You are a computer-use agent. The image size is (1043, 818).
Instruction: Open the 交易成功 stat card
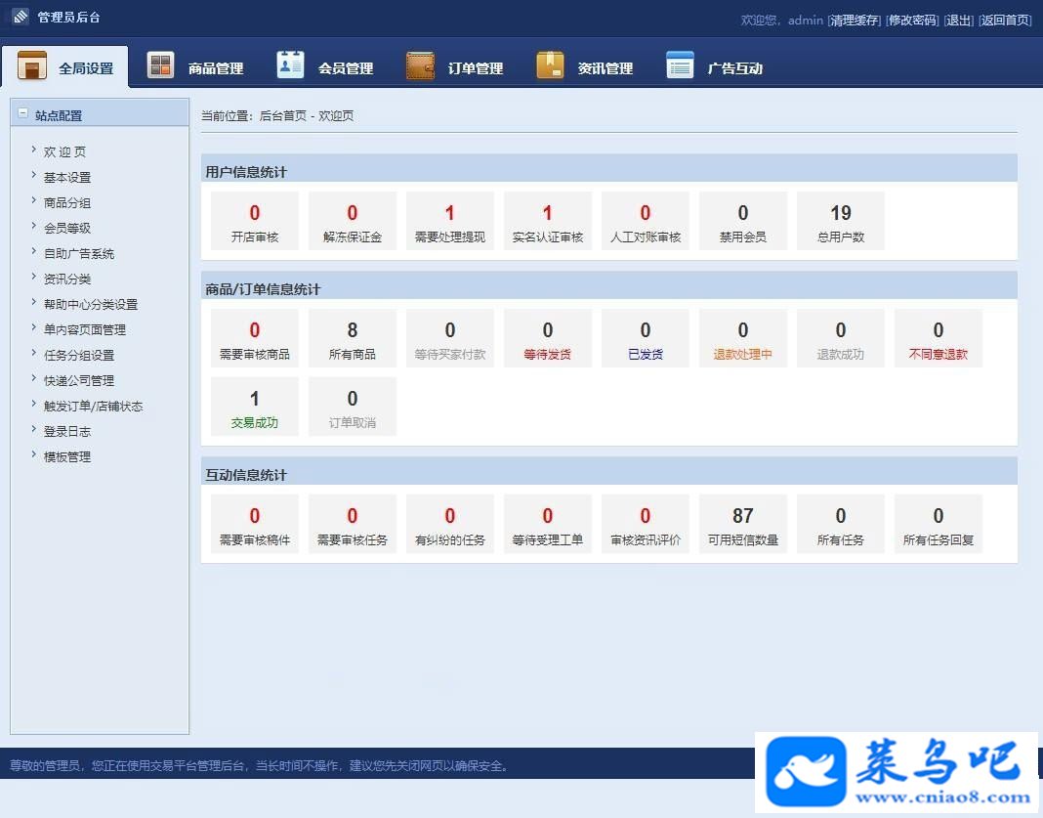coord(255,407)
